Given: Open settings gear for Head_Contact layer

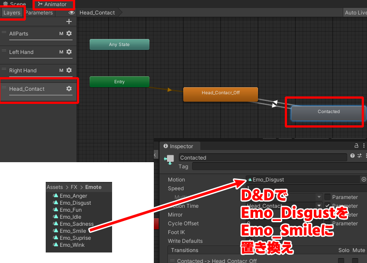Looking at the screenshot, I should 69,89.
